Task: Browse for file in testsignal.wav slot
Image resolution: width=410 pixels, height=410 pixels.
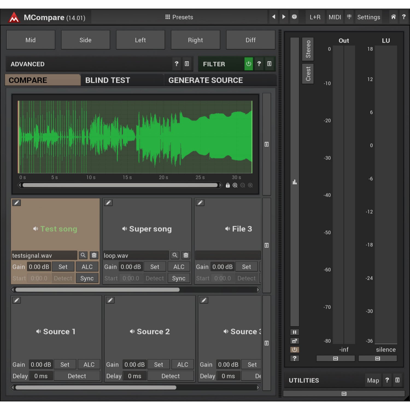Action: (83, 255)
